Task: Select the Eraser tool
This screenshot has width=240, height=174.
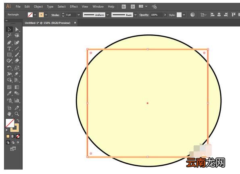Action: [x=17, y=61]
